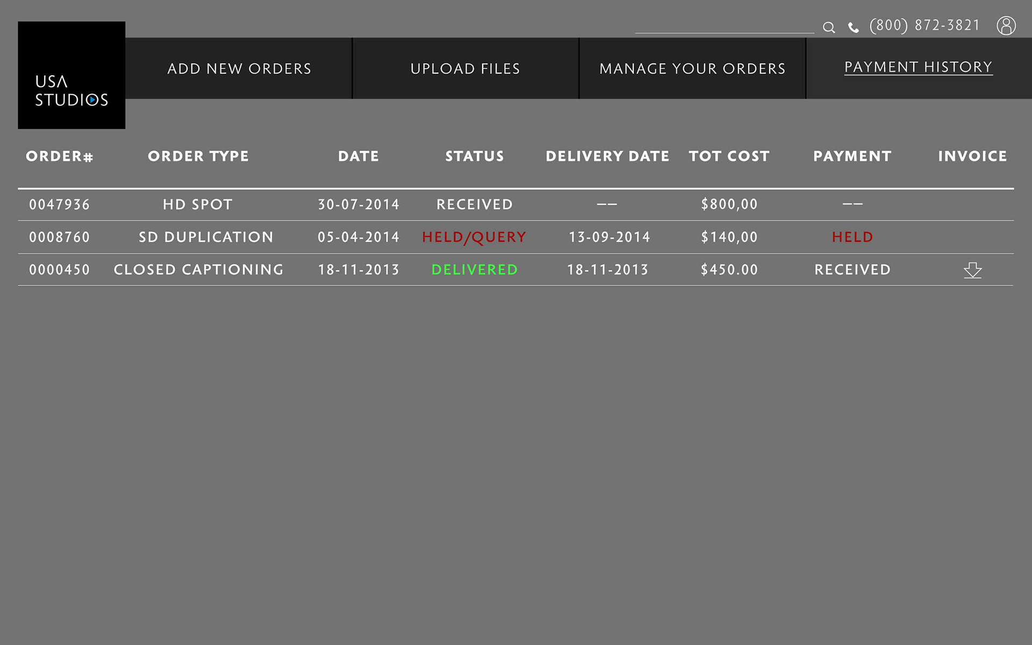This screenshot has width=1032, height=645.
Task: Call the (800) 872-3821 phone number
Action: tap(924, 25)
